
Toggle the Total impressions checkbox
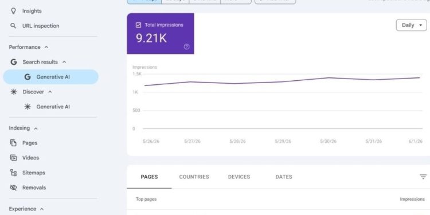pyautogui.click(x=139, y=25)
